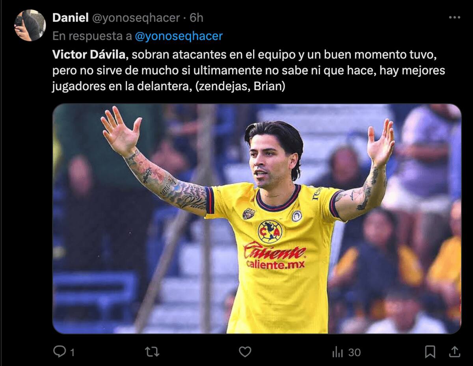473x366 pixels.
Task: Open the @yonoseqhacer handle beside Daniel
Action: [x=136, y=18]
